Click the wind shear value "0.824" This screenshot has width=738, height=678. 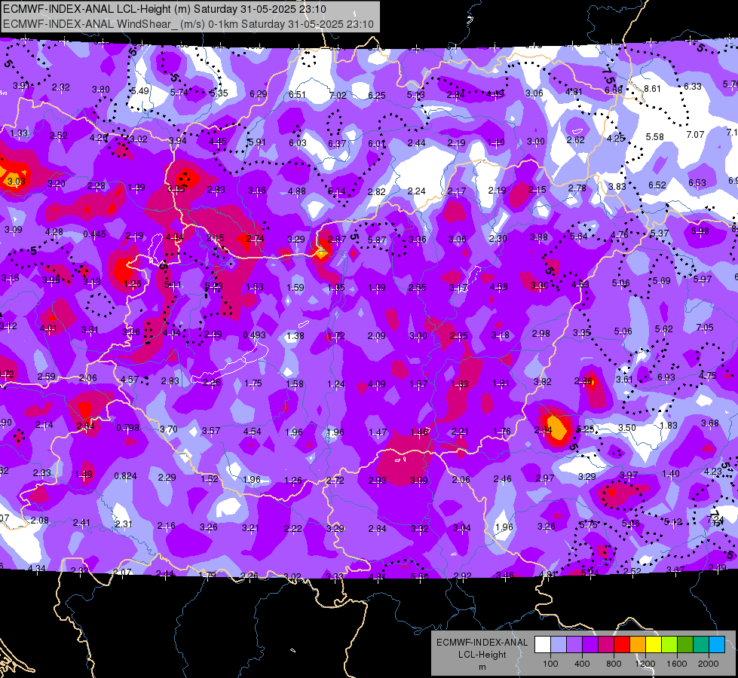(x=125, y=476)
